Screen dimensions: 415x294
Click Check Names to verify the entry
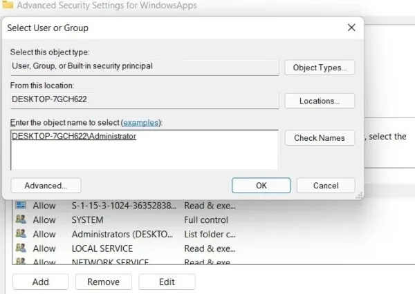click(320, 138)
